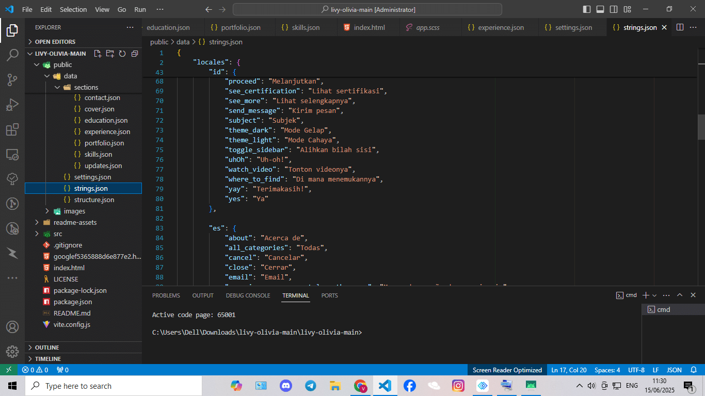Launch a new terminal with the plus icon
This screenshot has width=705, height=396.
(646, 295)
